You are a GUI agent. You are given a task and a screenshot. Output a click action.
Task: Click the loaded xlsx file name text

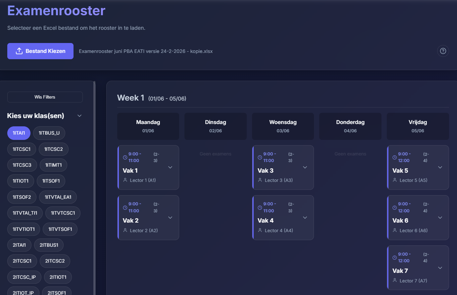coord(146,51)
